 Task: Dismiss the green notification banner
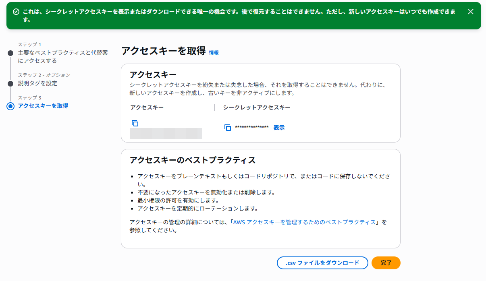(x=471, y=12)
